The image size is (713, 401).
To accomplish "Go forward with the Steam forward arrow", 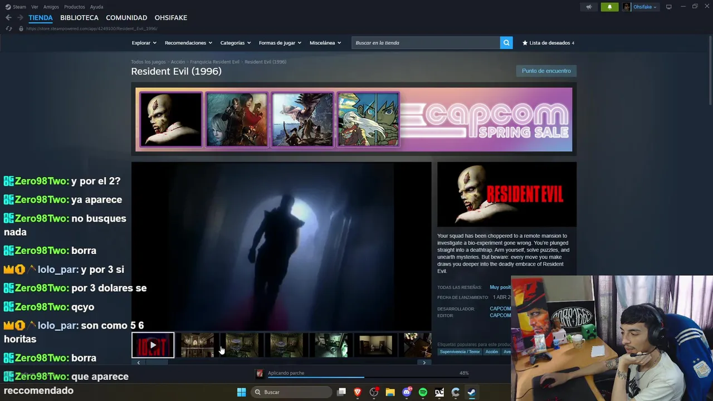I will pyautogui.click(x=20, y=18).
